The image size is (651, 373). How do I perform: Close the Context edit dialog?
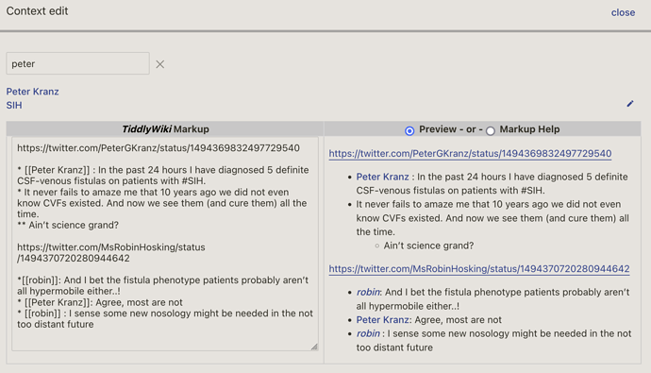[623, 12]
